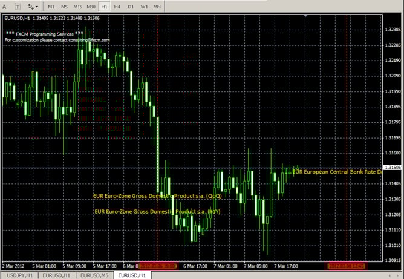Change chart to H4 timeframe
Image resolution: width=404 pixels, height=279 pixels.
click(x=117, y=6)
